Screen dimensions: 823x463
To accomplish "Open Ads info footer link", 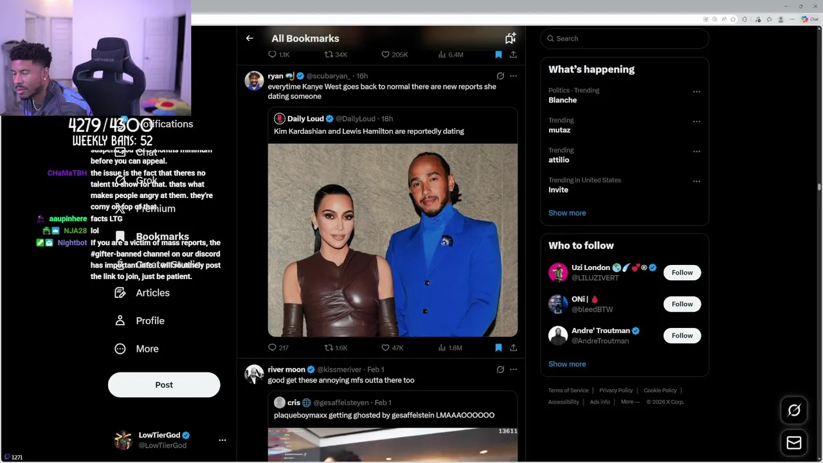I will 600,402.
